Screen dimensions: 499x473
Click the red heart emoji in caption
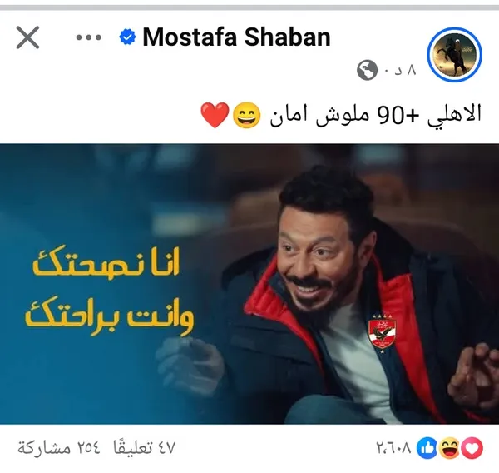click(x=215, y=115)
